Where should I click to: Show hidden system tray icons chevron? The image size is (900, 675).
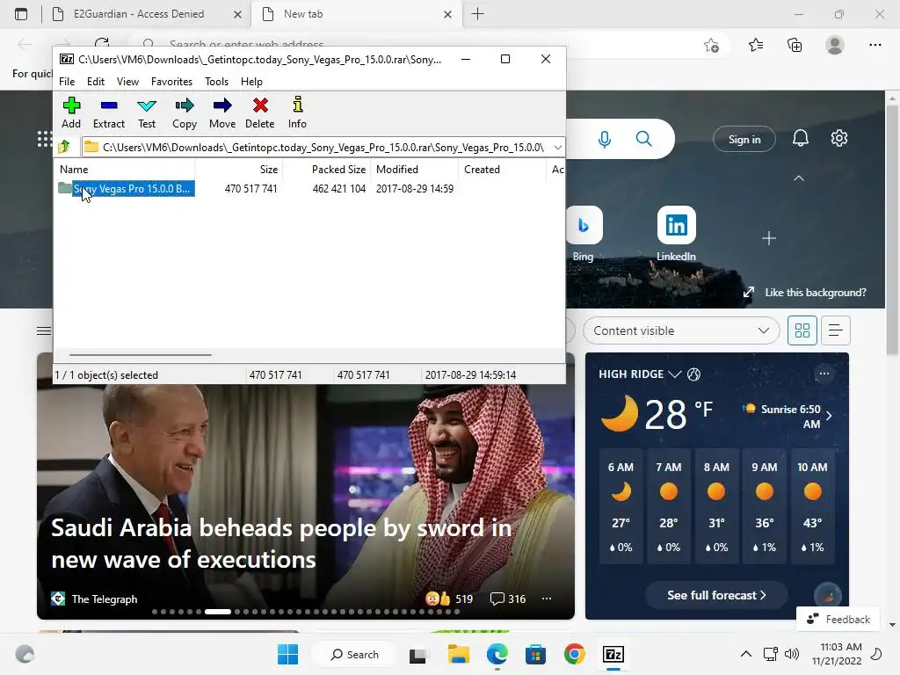745,654
